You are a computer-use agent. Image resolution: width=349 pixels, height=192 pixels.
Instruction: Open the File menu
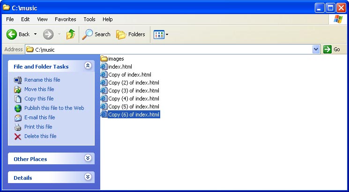10,19
